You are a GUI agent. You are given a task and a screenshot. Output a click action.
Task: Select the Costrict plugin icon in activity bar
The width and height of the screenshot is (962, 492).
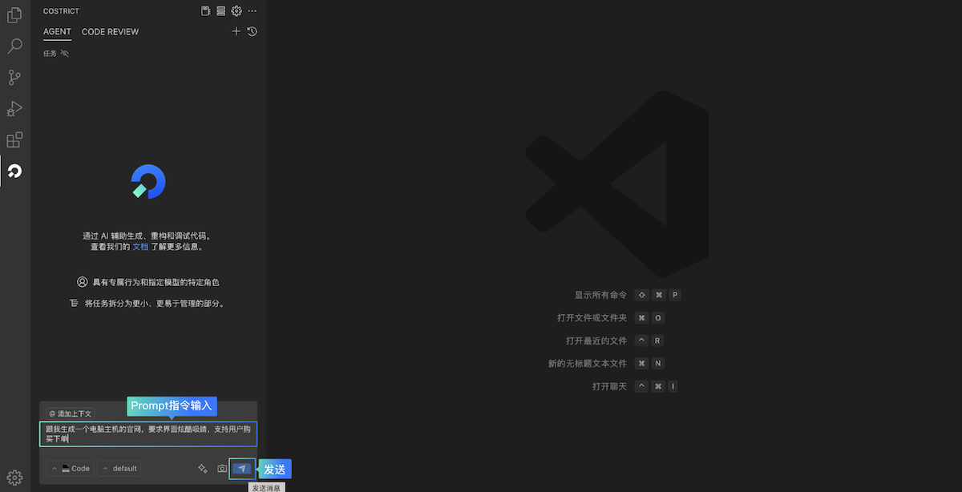point(14,171)
